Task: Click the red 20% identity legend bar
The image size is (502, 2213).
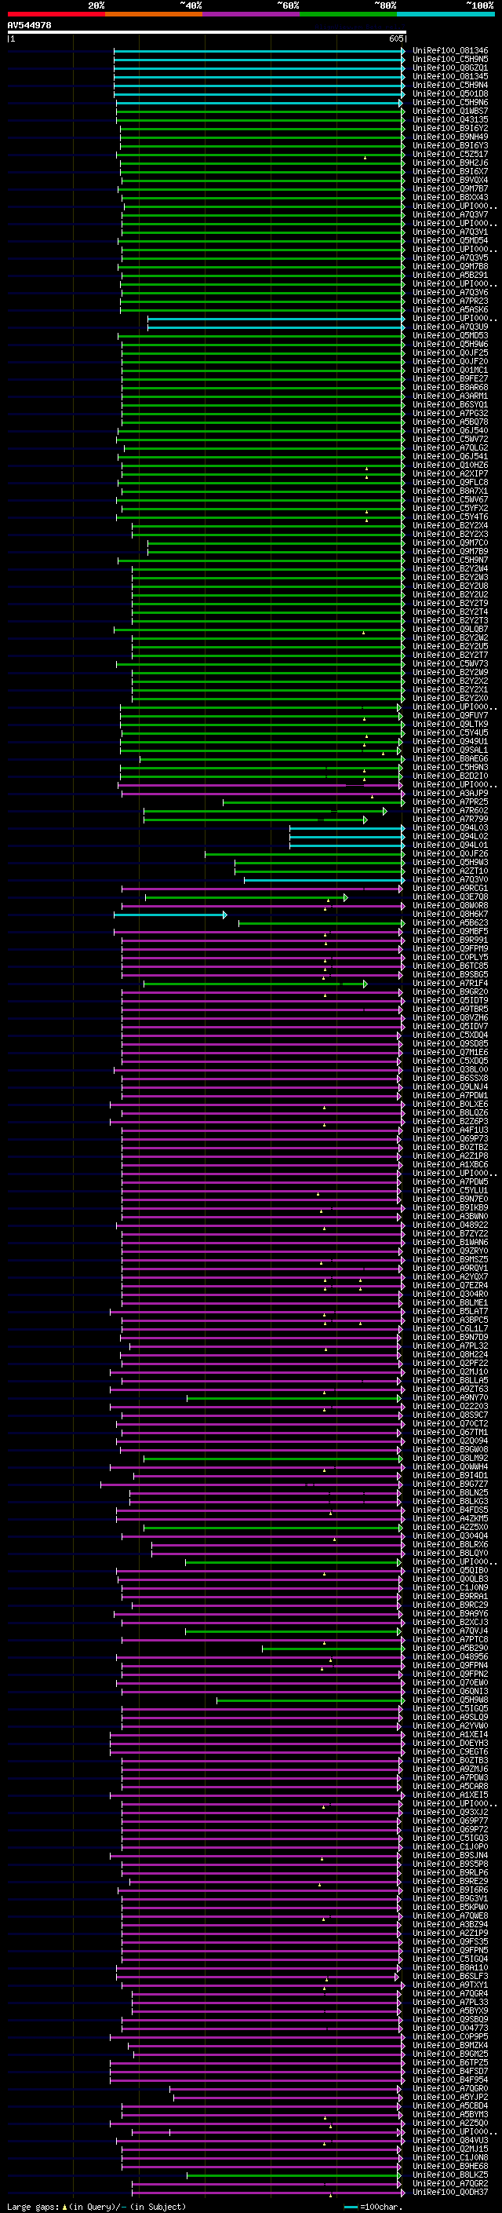Action: tap(56, 14)
